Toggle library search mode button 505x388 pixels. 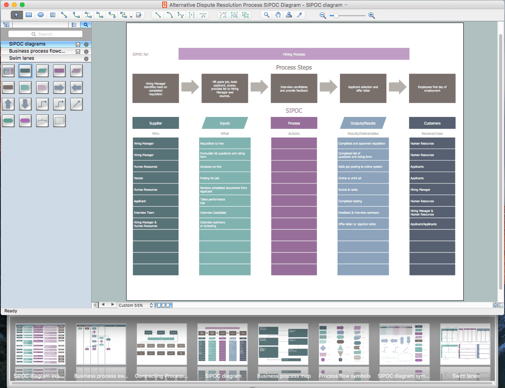point(86,25)
